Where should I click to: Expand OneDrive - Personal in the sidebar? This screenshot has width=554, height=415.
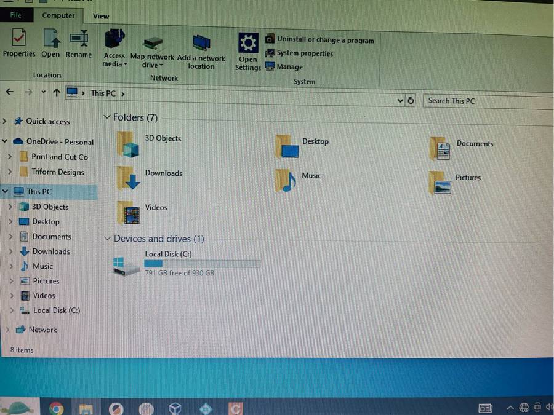[x=5, y=141]
